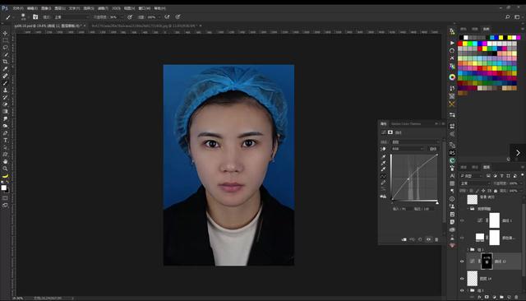Screen dimensions: 526x301
Task: Toggle adjustment visibility eye in Properties panel
Action: 428,239
